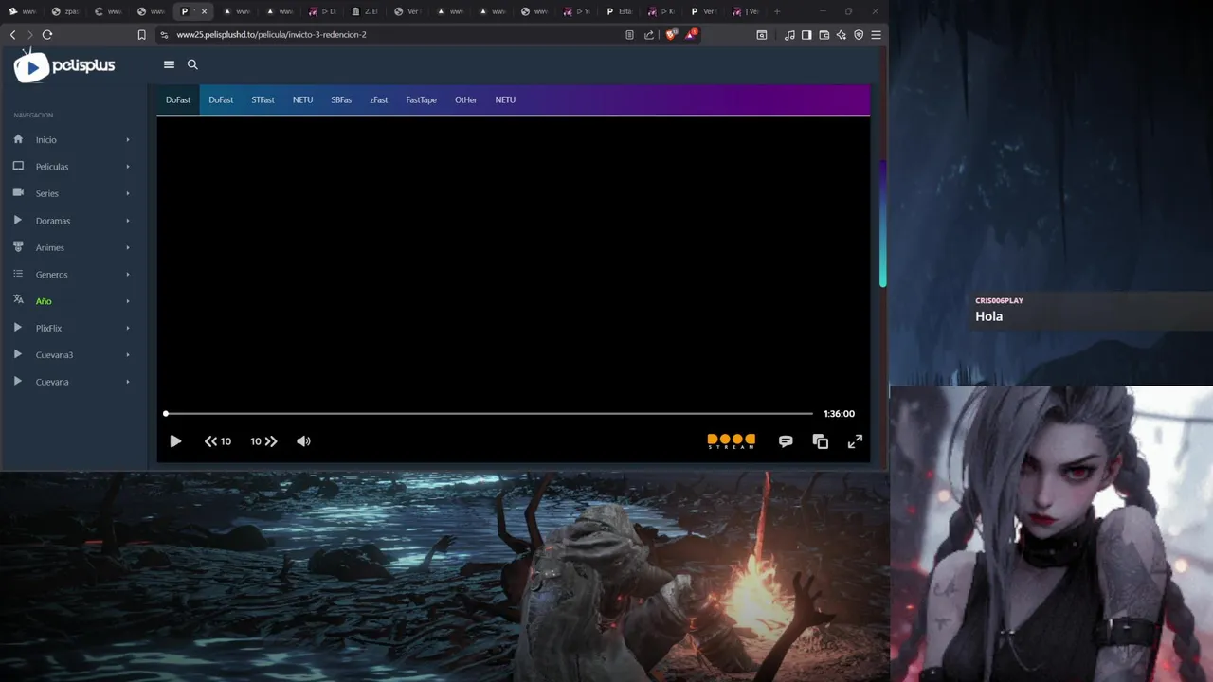Enable picture-in-picture mode in the player
This screenshot has height=682, width=1213.
[821, 441]
